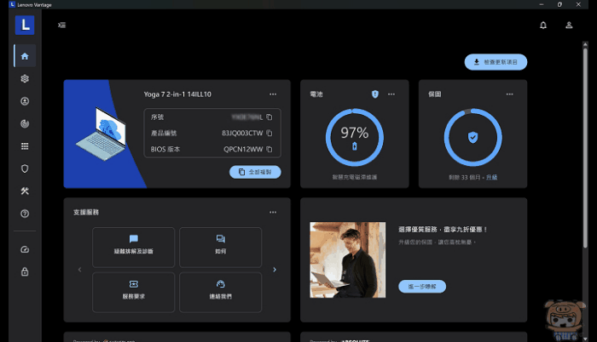Open the security shield icon in sidebar

tap(25, 168)
